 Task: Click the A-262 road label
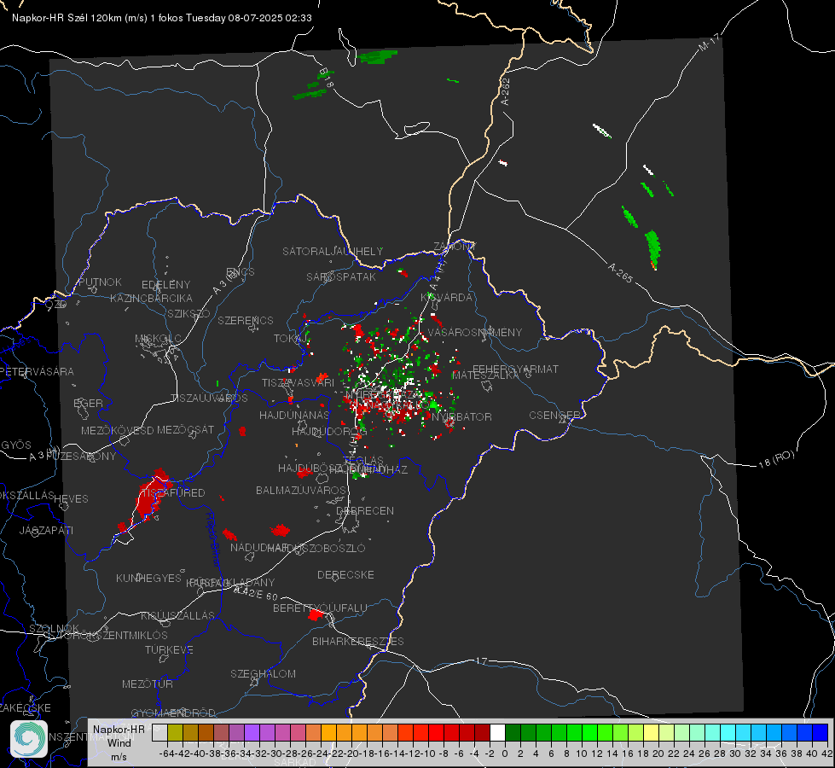pos(506,91)
